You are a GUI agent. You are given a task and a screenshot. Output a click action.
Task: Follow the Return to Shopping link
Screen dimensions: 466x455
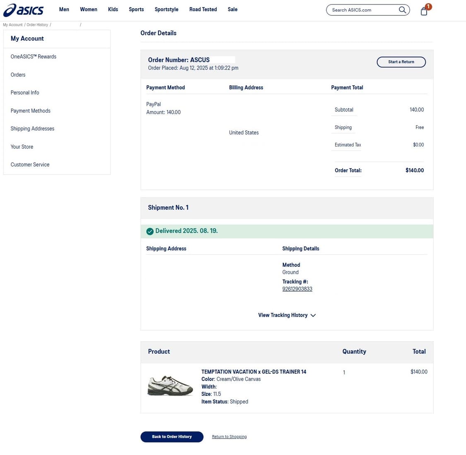(229, 437)
